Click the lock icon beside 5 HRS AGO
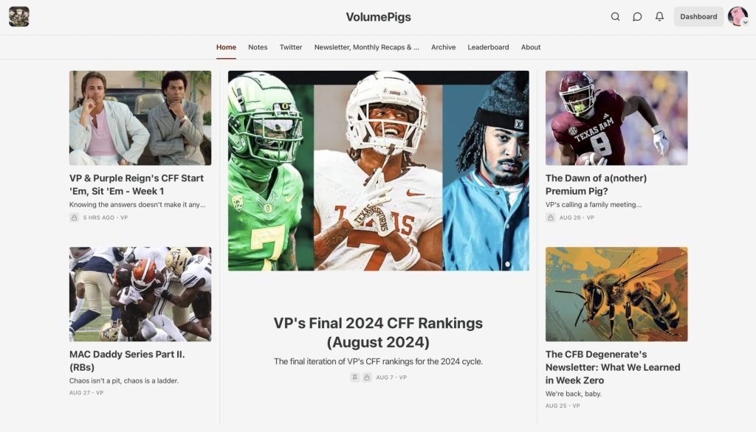756x432 pixels. tap(75, 217)
